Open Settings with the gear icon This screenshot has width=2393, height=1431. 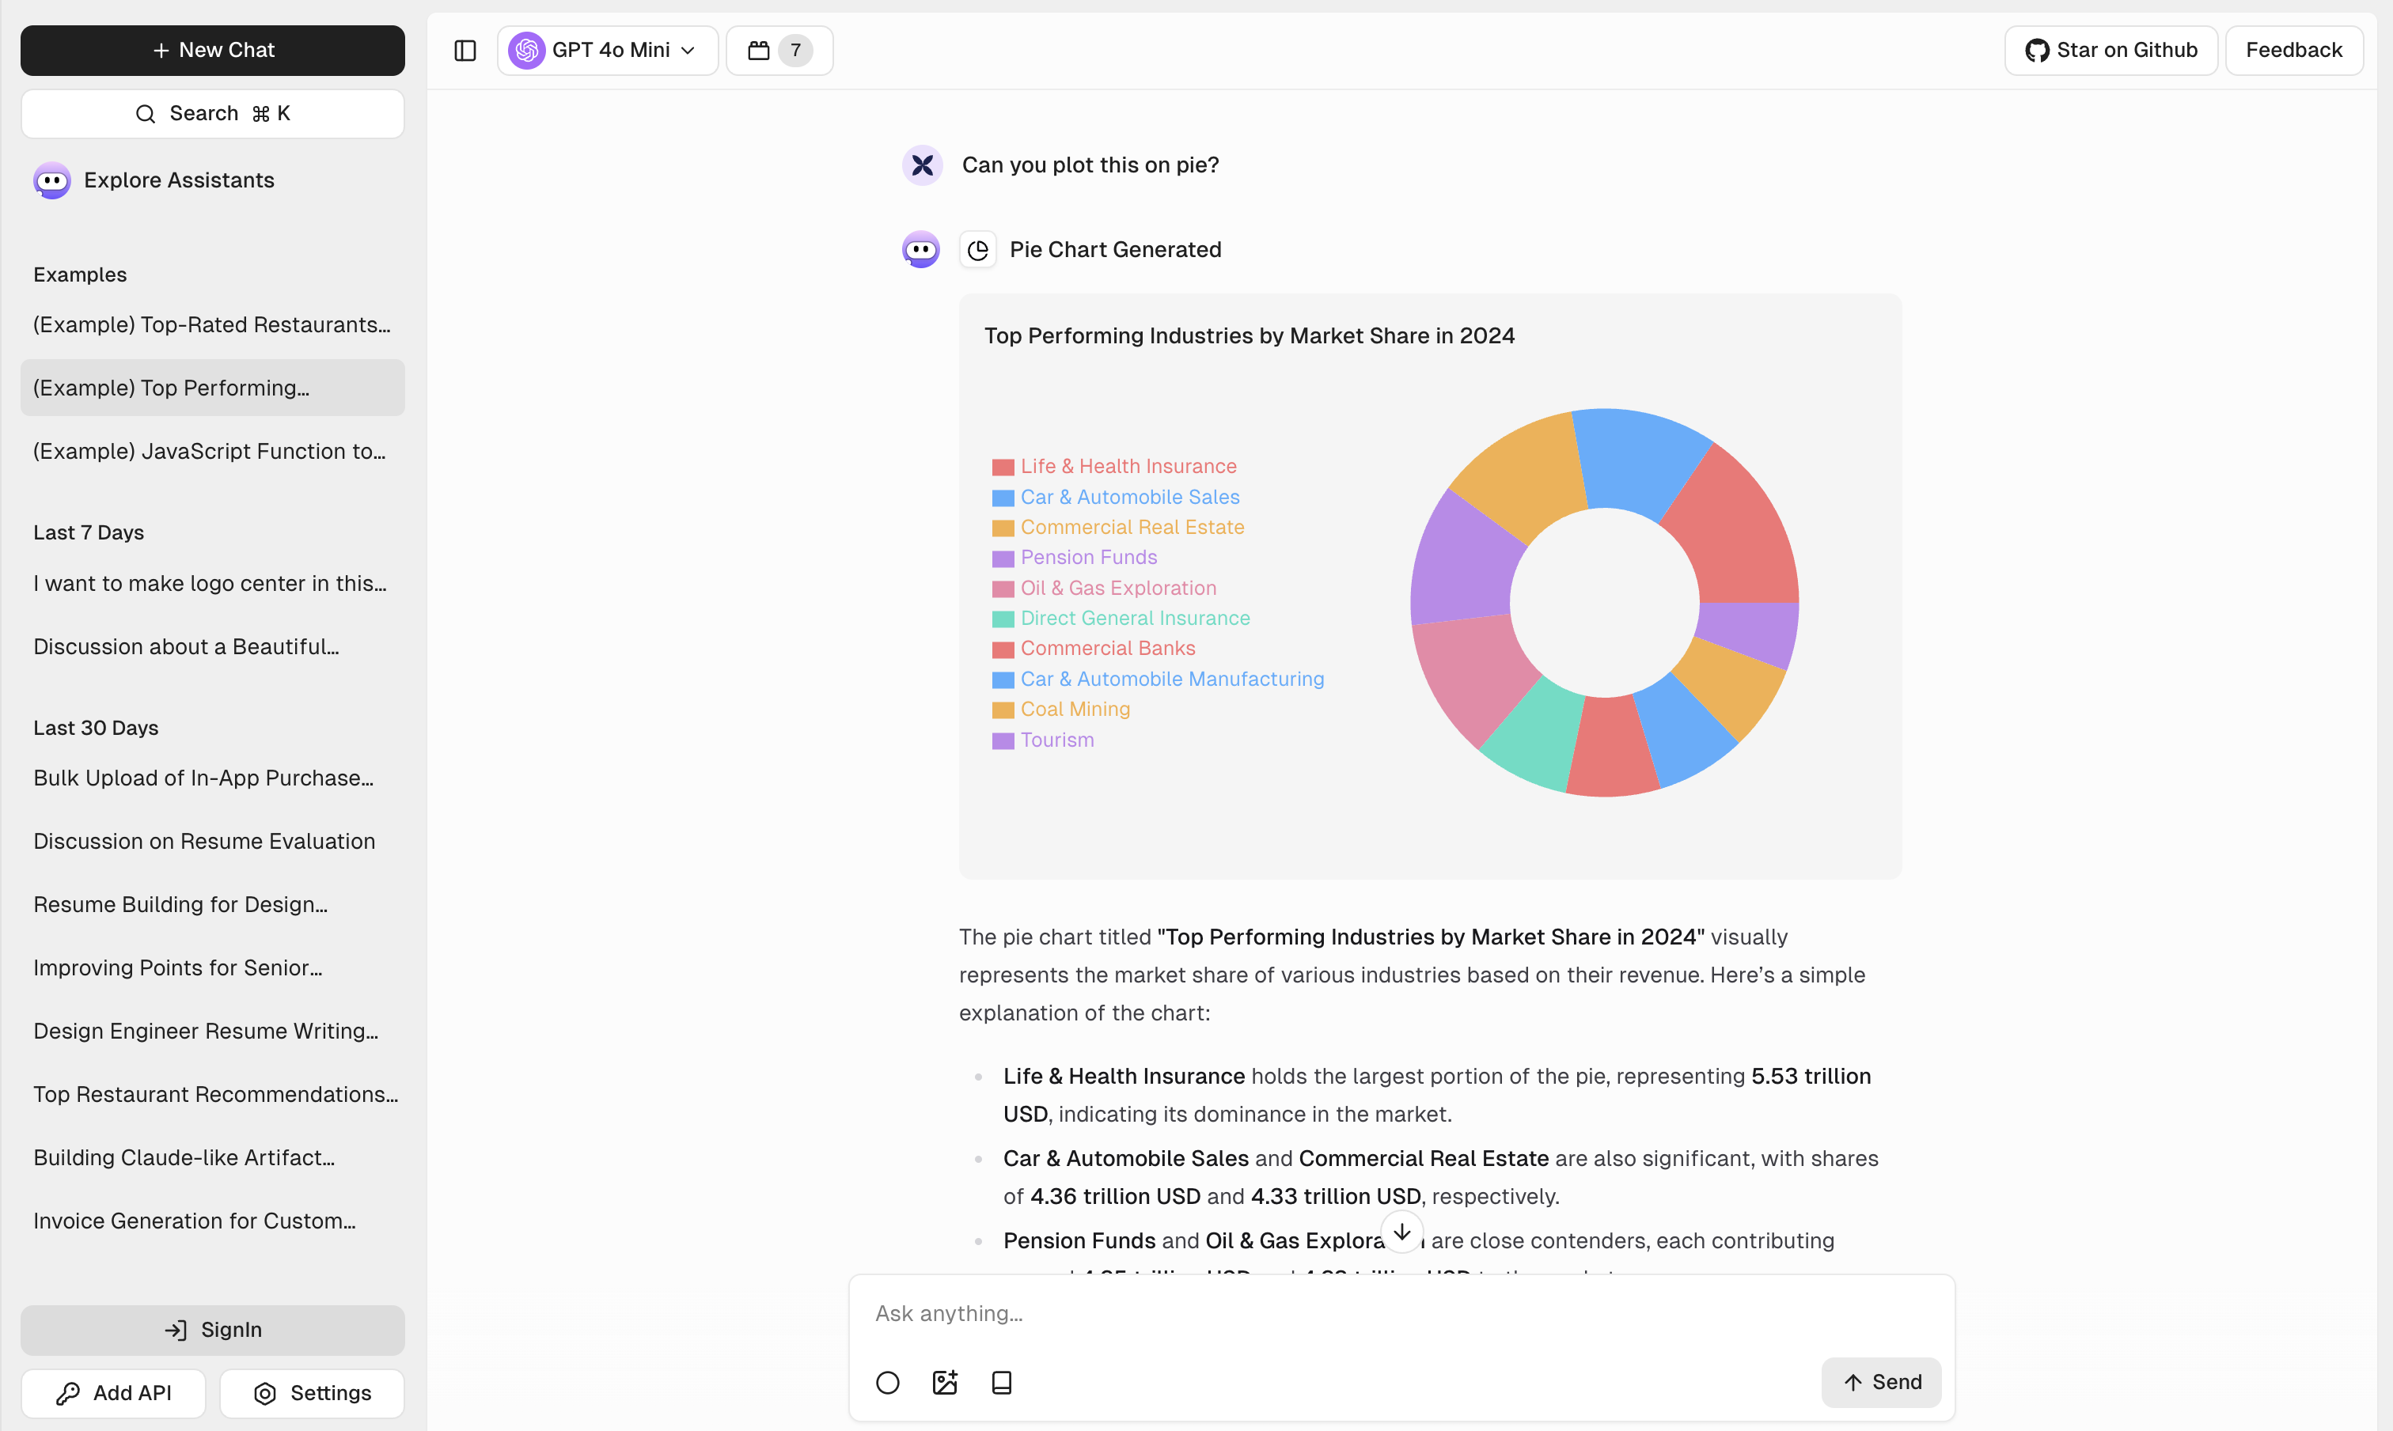pyautogui.click(x=312, y=1392)
